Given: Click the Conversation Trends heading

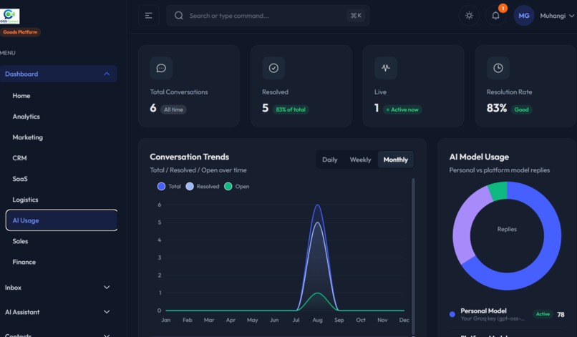Looking at the screenshot, I should (x=189, y=157).
